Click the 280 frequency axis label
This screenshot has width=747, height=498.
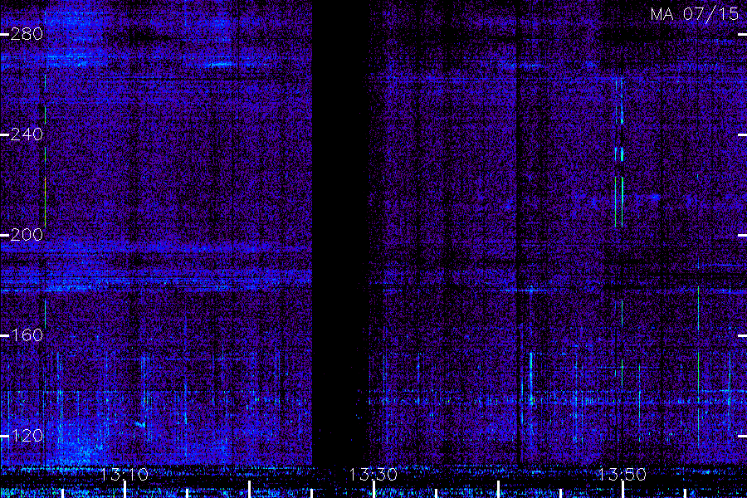pyautogui.click(x=27, y=34)
